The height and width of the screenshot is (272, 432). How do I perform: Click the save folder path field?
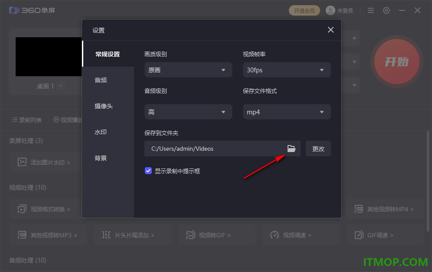pos(223,149)
